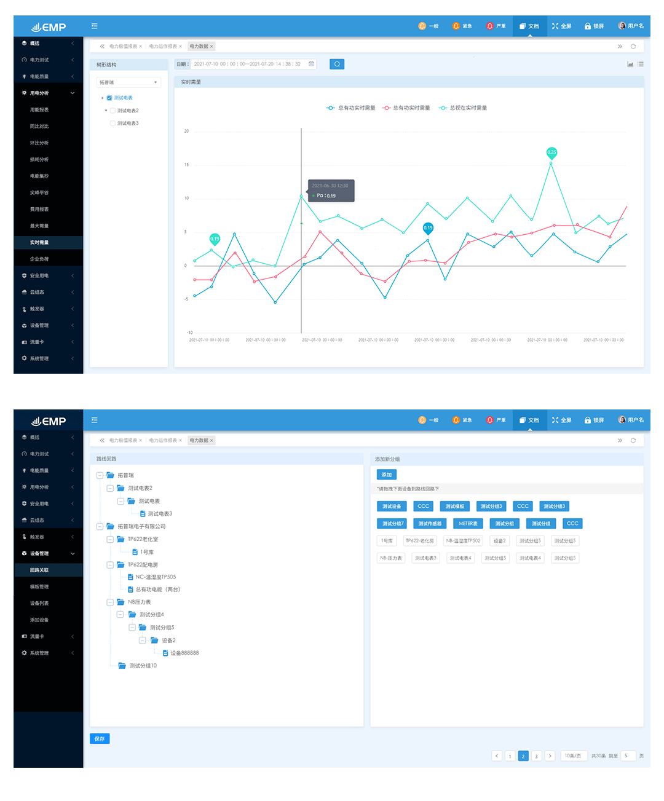Click the blue search icon beside the date range

[337, 64]
